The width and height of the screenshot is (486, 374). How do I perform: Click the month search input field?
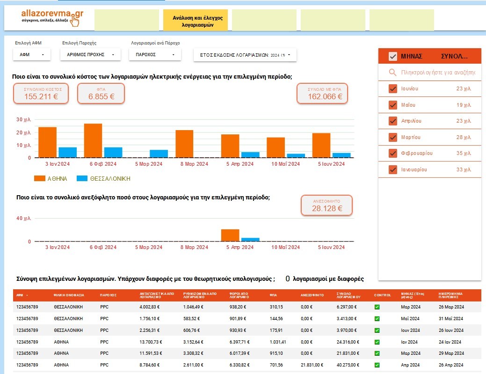438,73
